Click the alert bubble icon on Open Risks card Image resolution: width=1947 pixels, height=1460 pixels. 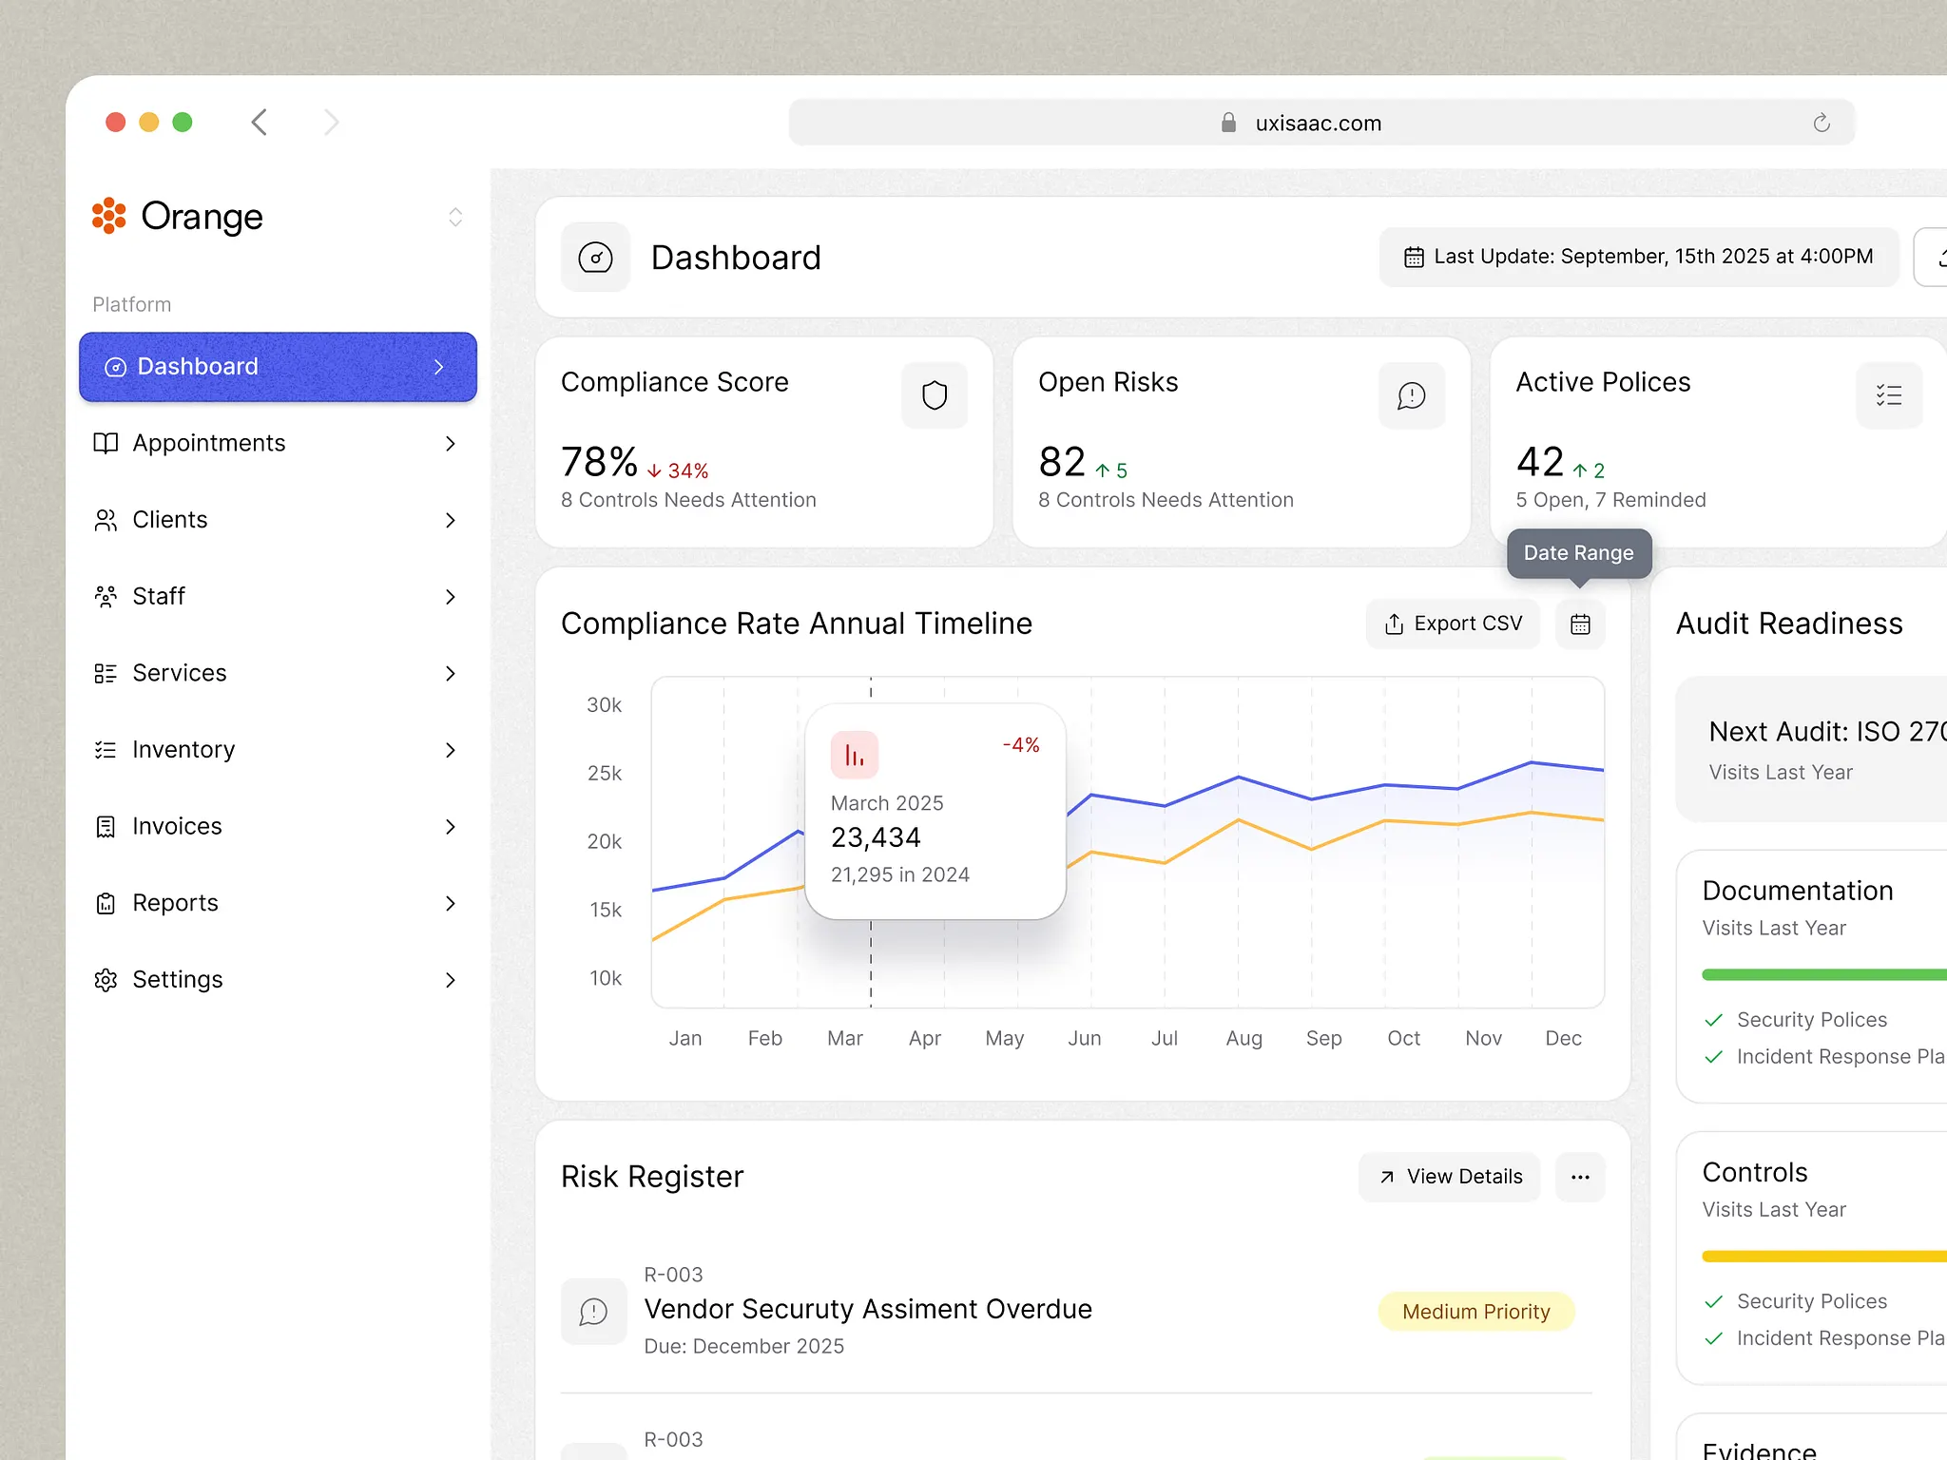click(1411, 394)
